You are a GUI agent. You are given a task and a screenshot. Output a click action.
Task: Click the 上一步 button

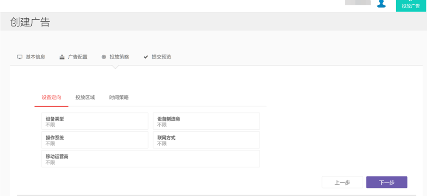(342, 183)
